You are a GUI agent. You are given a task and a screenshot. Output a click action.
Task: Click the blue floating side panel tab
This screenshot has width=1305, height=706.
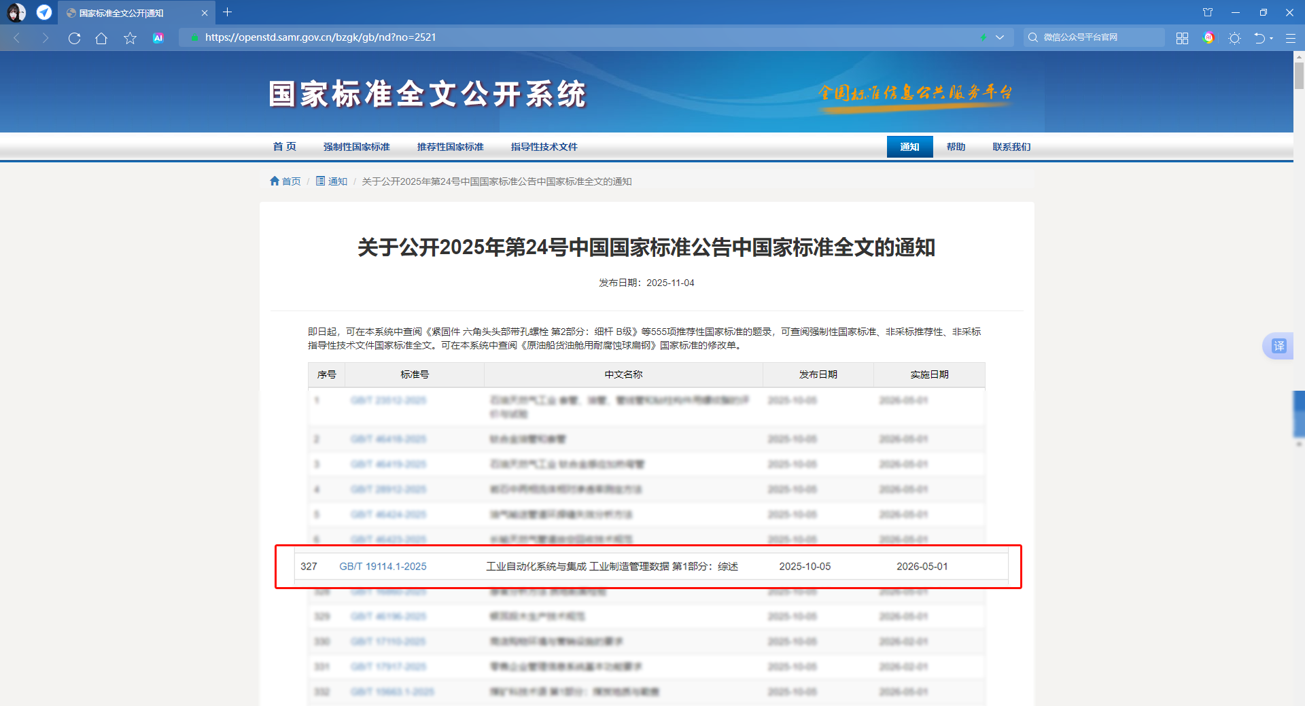pyautogui.click(x=1299, y=414)
